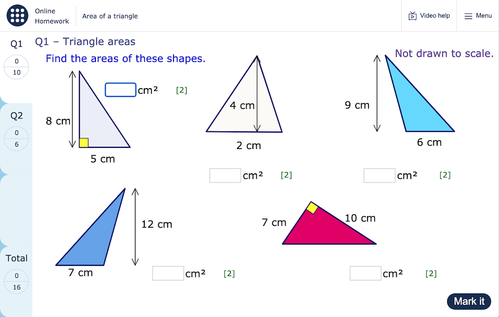Switch to the Q2 question tab
Image resolution: width=499 pixels, height=317 pixels.
17,116
